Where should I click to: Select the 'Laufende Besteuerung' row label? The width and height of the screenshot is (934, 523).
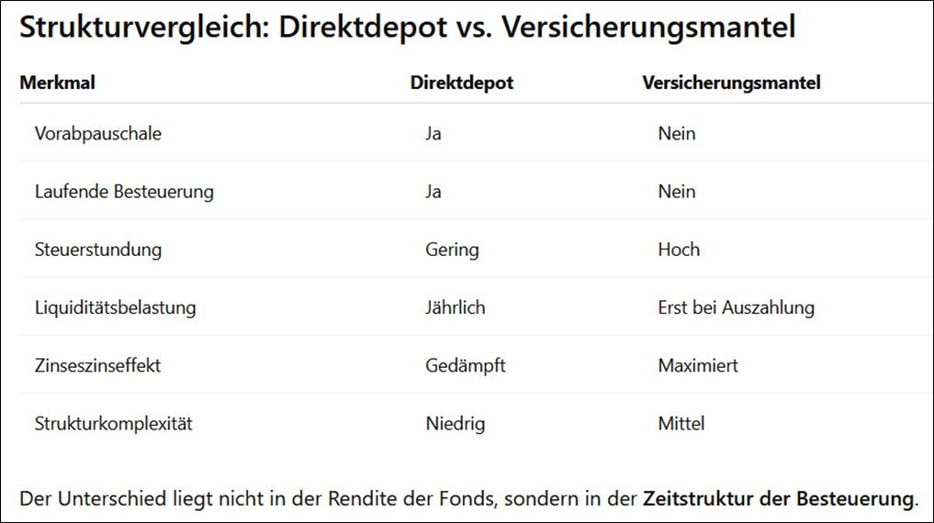pyautogui.click(x=124, y=192)
